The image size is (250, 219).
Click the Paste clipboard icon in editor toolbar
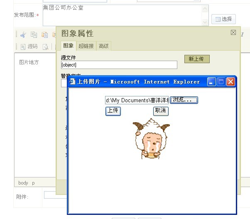click(45, 34)
